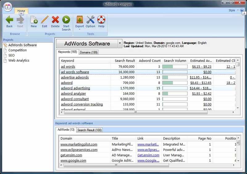Sort by the Search Result column header
Screen dimensions: 247x174
tap(124, 61)
